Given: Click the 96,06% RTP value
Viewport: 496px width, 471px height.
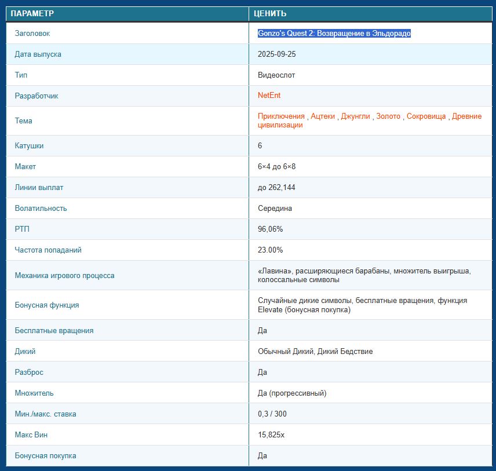Looking at the screenshot, I should pyautogui.click(x=270, y=229).
